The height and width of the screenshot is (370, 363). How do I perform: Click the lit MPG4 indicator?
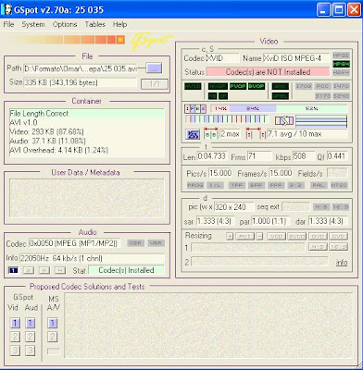pyautogui.click(x=341, y=64)
